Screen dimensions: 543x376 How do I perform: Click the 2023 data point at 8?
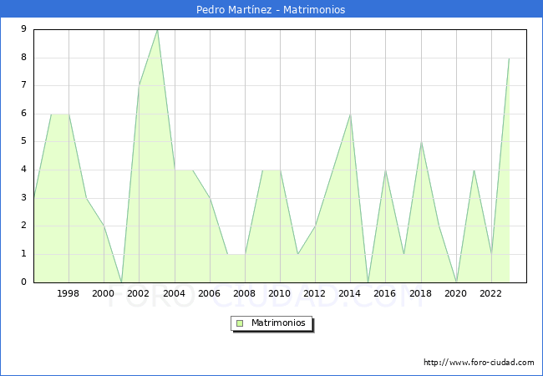point(509,58)
